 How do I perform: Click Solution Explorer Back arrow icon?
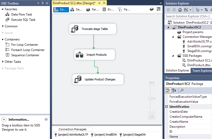point(168,10)
